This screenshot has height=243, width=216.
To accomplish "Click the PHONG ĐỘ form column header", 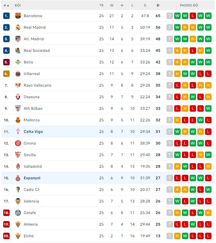I will tap(189, 5).
